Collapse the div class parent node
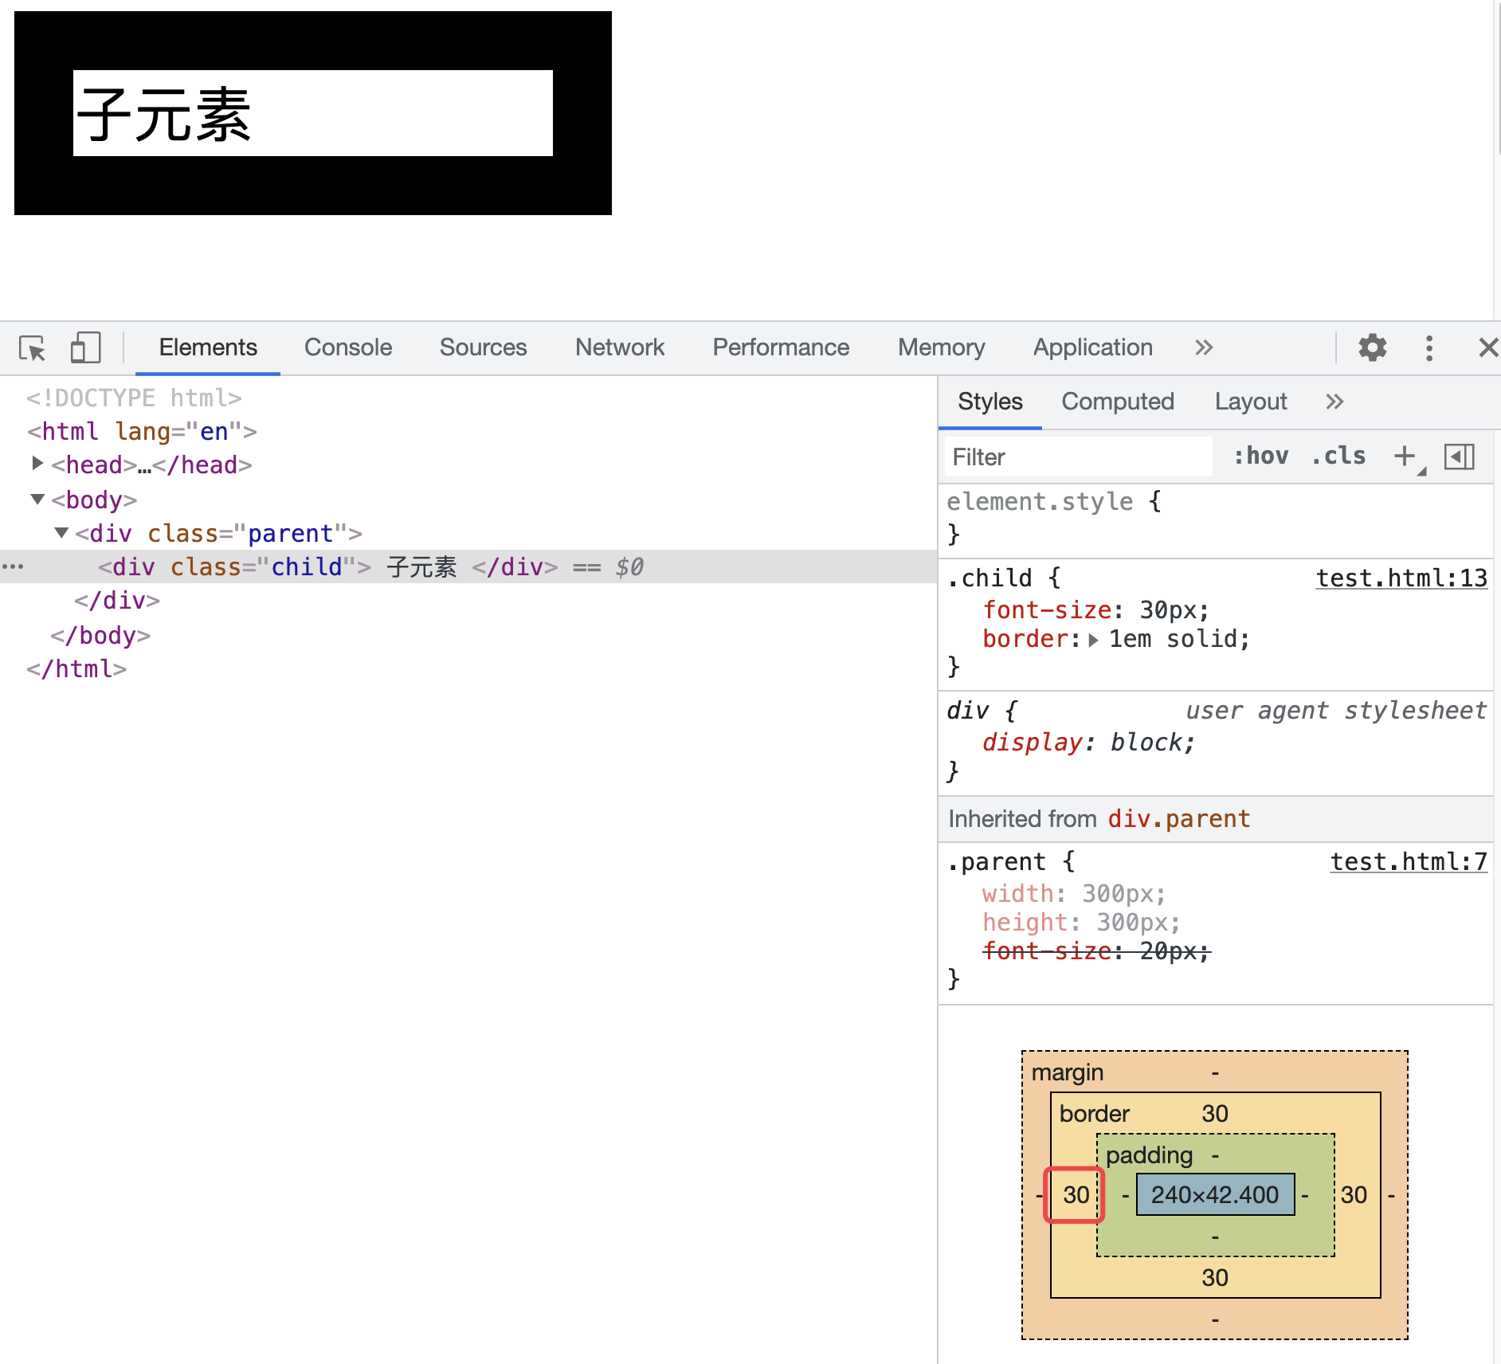Viewport: 1501px width, 1364px height. [61, 532]
